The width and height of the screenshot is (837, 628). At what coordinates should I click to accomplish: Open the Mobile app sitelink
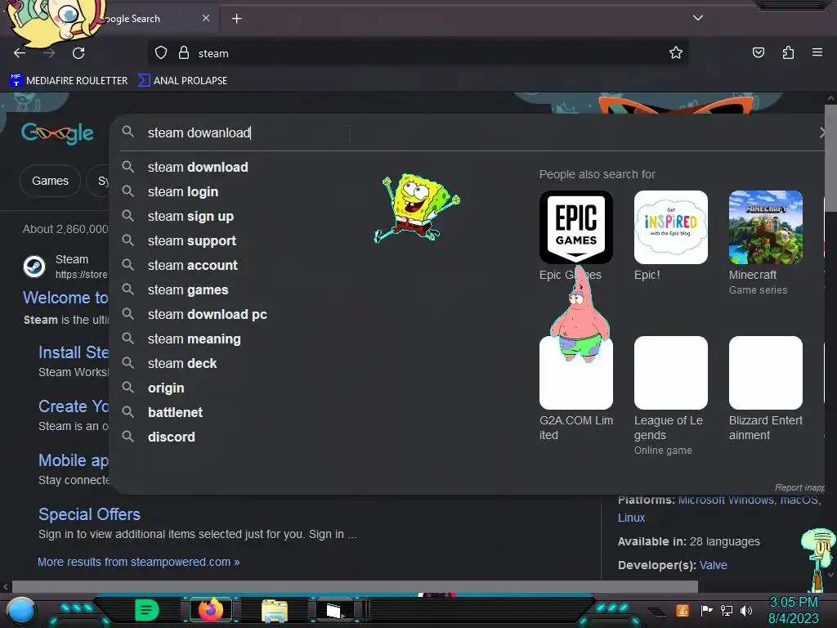click(x=74, y=460)
